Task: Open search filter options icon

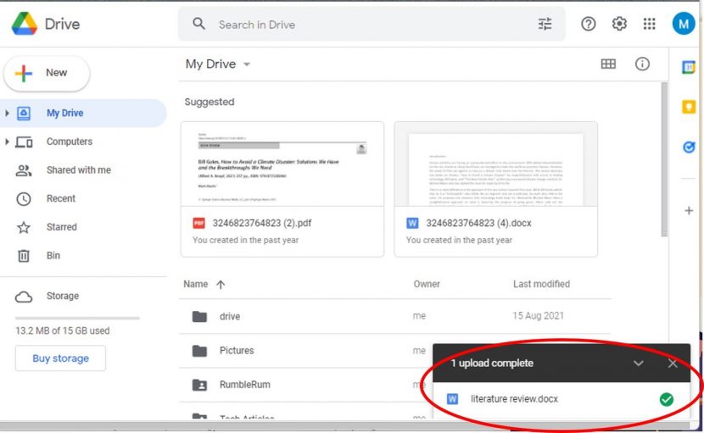Action: [545, 24]
